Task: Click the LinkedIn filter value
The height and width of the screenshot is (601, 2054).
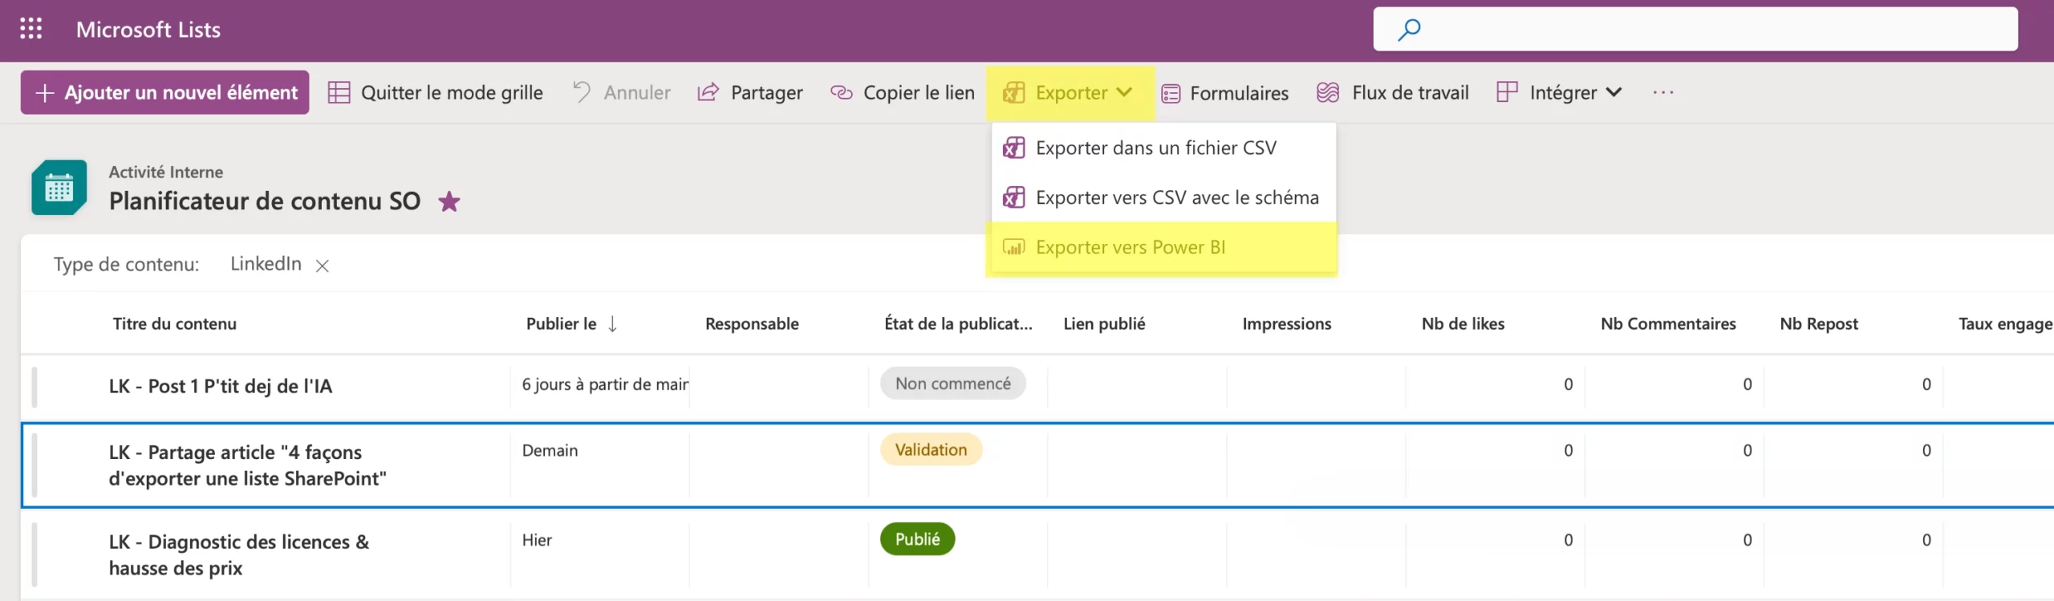Action: (266, 264)
